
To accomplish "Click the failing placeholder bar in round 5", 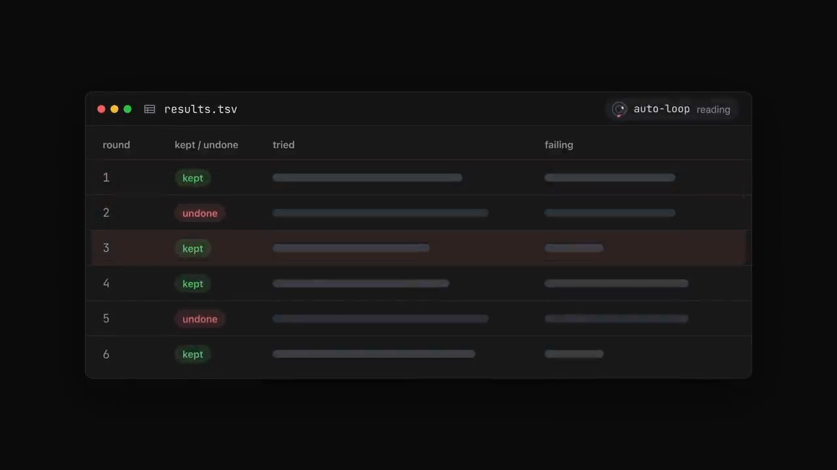I will [x=617, y=319].
